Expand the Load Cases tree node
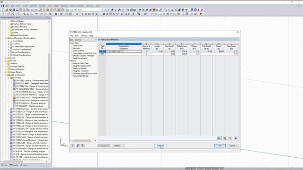Screen dimensions: 303x170 pyautogui.click(x=9, y=41)
